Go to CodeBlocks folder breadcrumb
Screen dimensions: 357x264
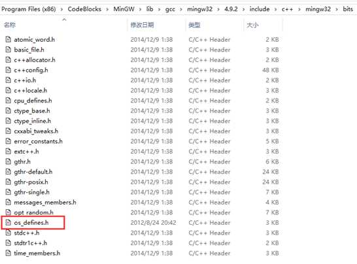pos(84,9)
